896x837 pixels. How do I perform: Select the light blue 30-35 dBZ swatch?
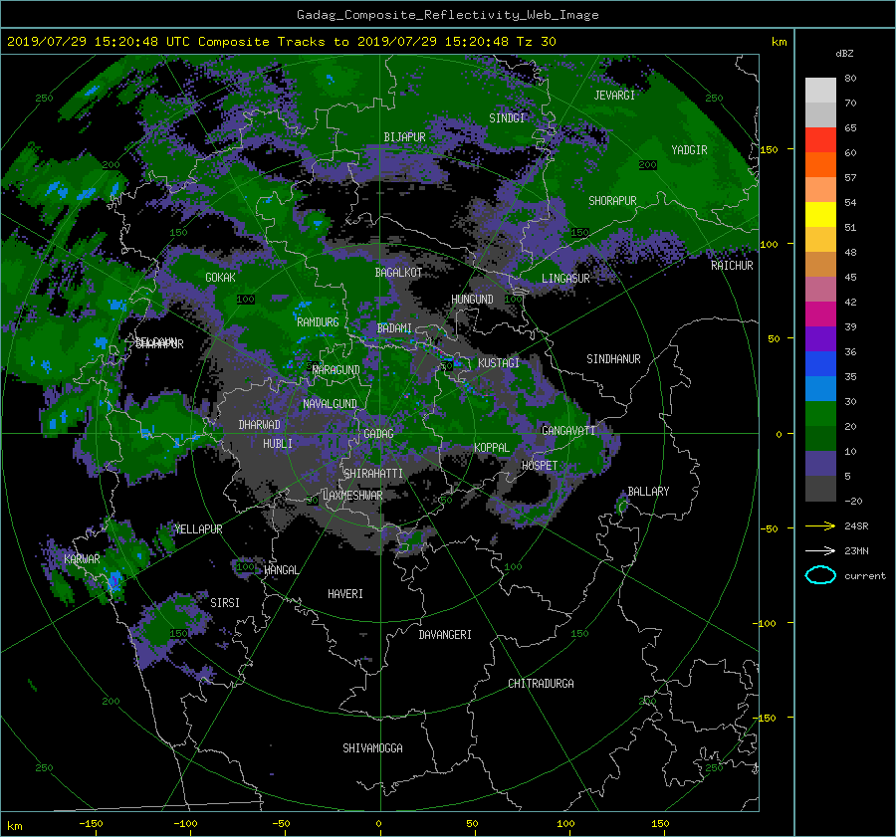[x=820, y=388]
